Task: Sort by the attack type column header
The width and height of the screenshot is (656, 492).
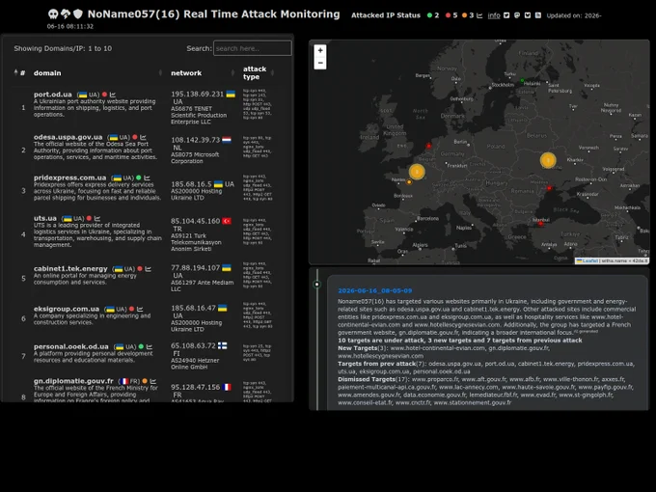Action: click(x=259, y=72)
